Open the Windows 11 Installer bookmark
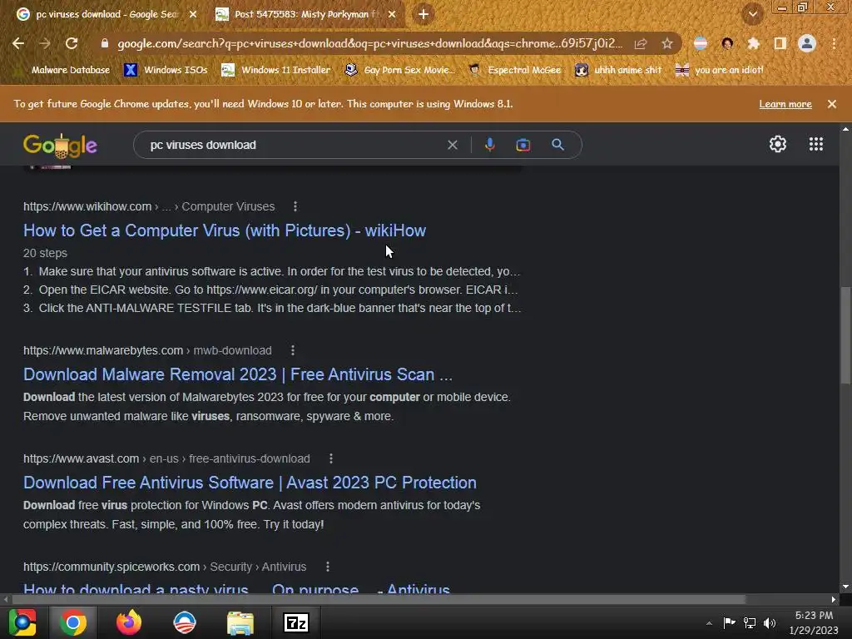Viewport: 852px width, 639px height. (x=276, y=70)
